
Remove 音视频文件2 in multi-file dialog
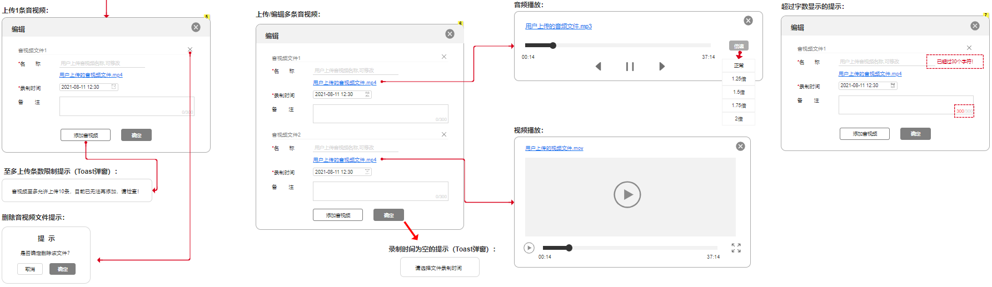click(x=444, y=134)
